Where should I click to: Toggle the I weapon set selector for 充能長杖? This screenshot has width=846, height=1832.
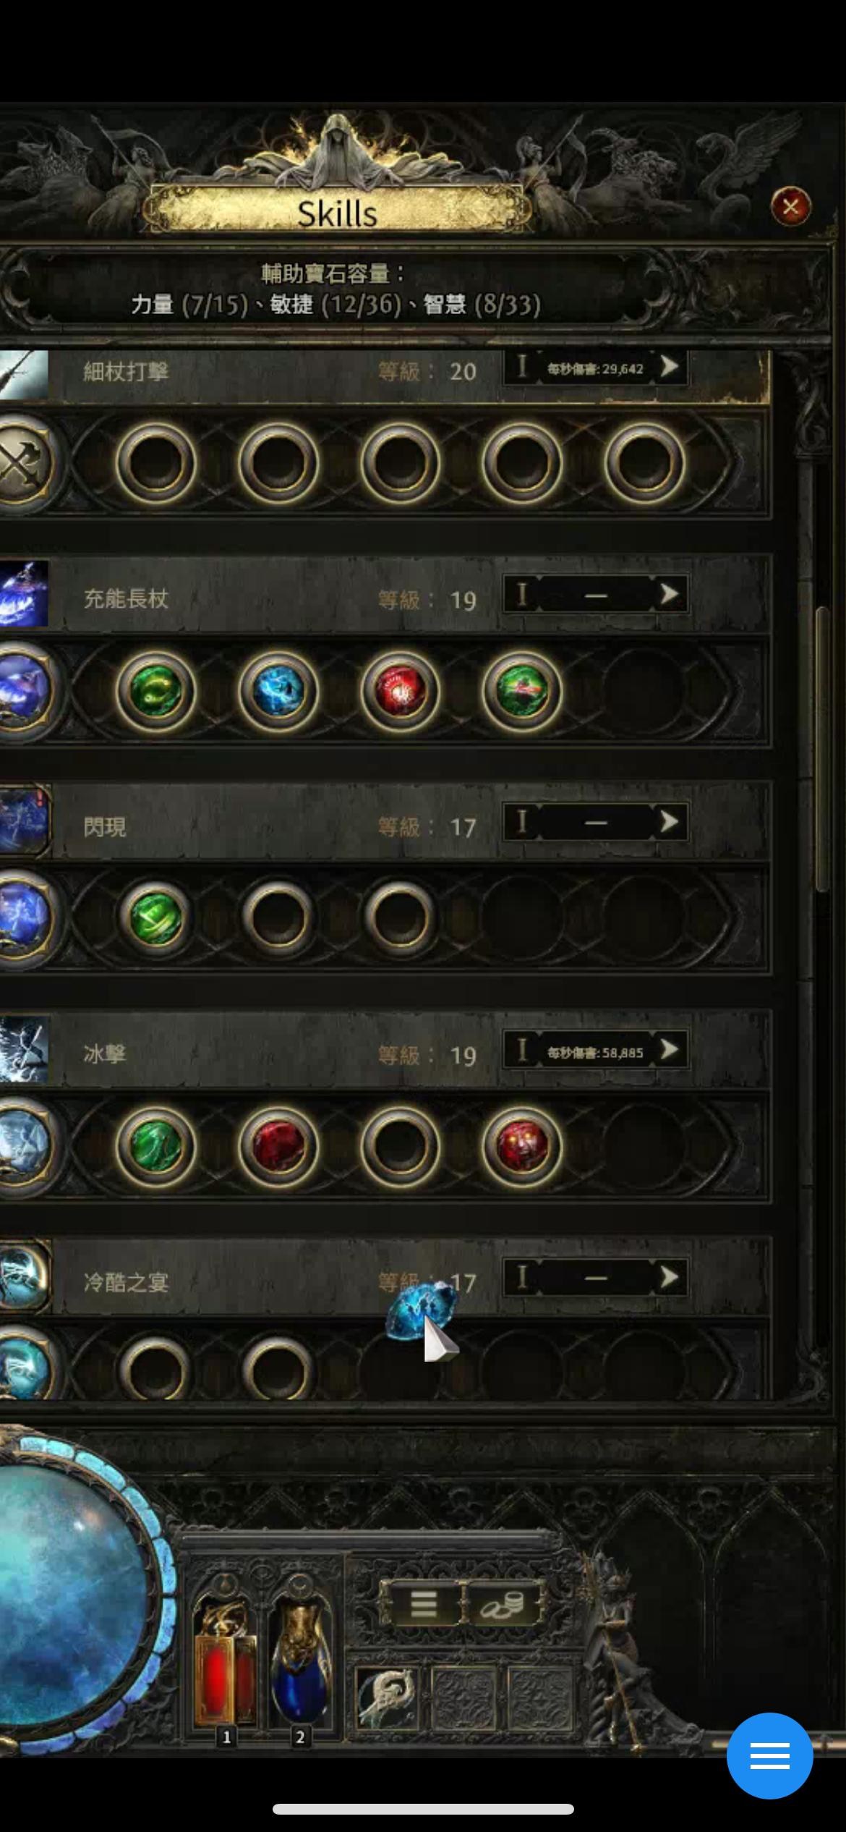pyautogui.click(x=522, y=595)
